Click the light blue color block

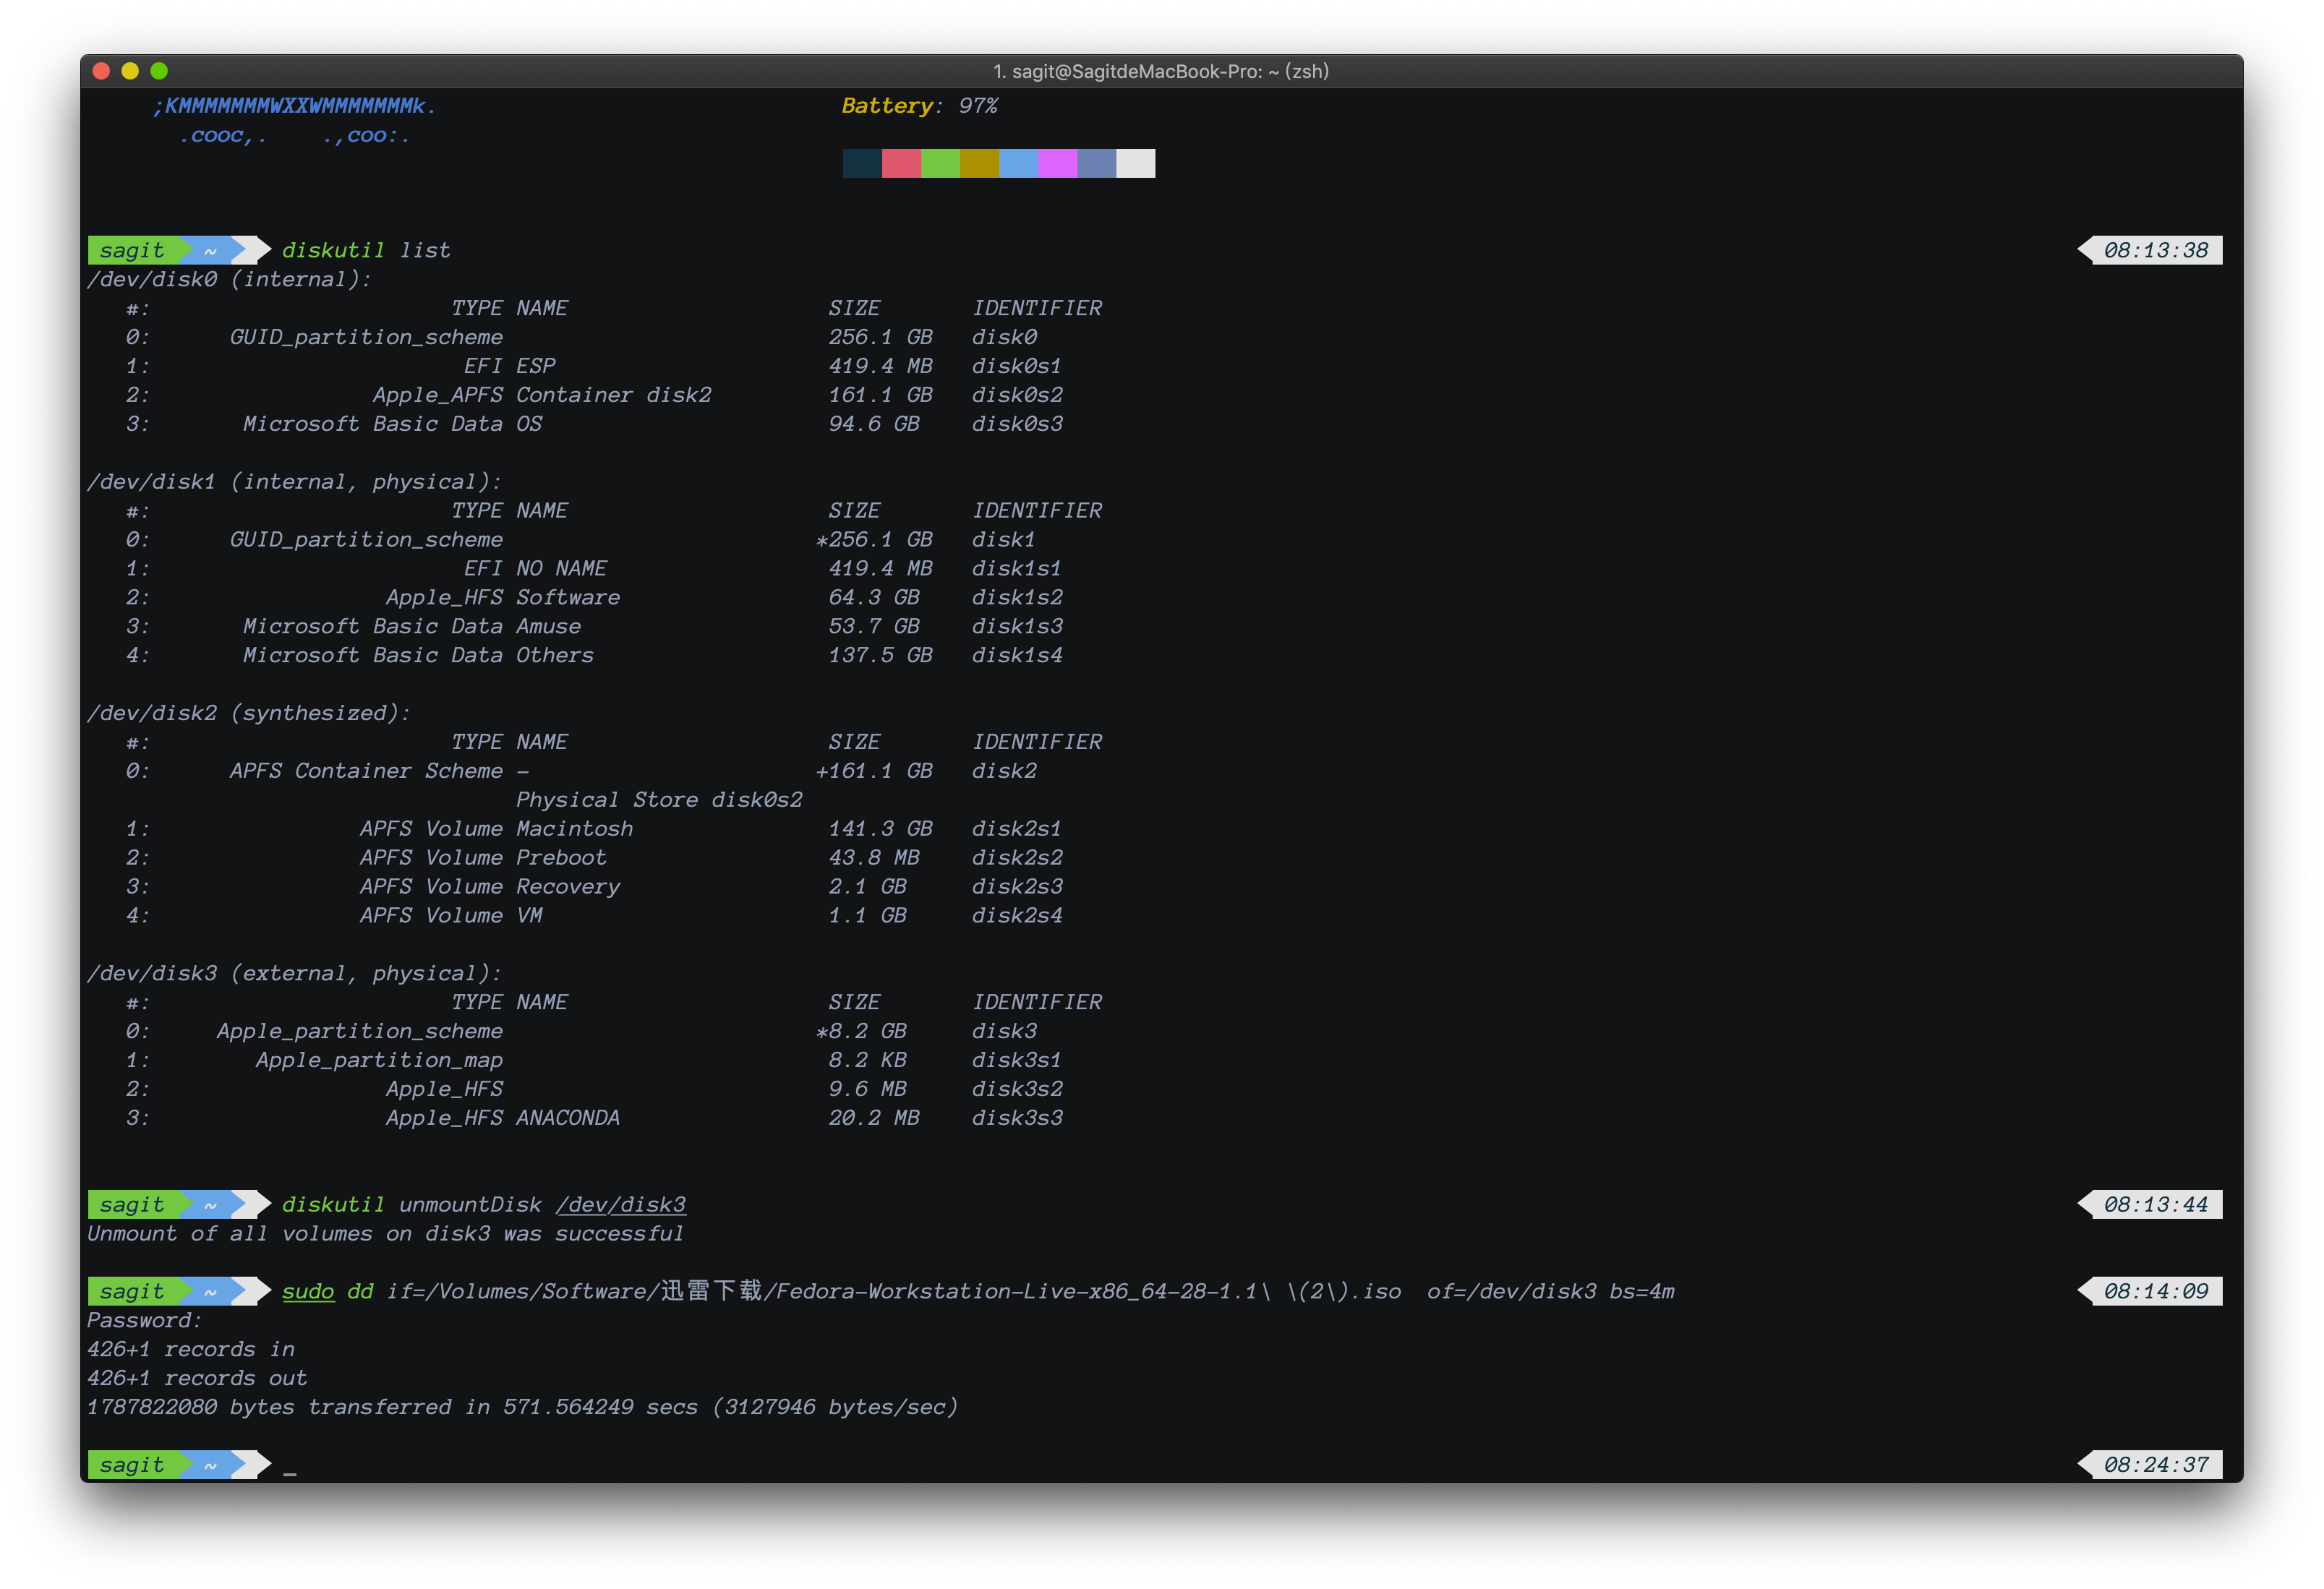[x=1018, y=163]
